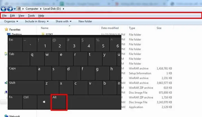Expand the arrow before Computer breadcrumb

pyautogui.click(x=23, y=9)
